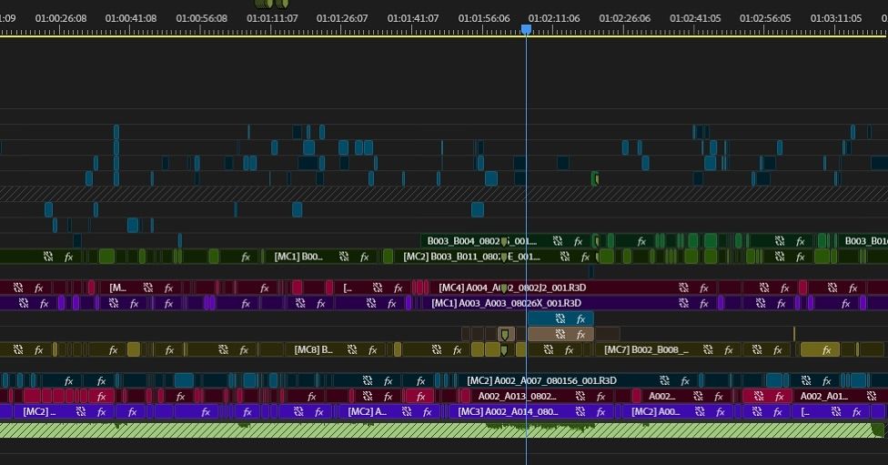Click the green marker on the blue-clip track
Viewport: 888px width, 465px height.
coord(595,179)
